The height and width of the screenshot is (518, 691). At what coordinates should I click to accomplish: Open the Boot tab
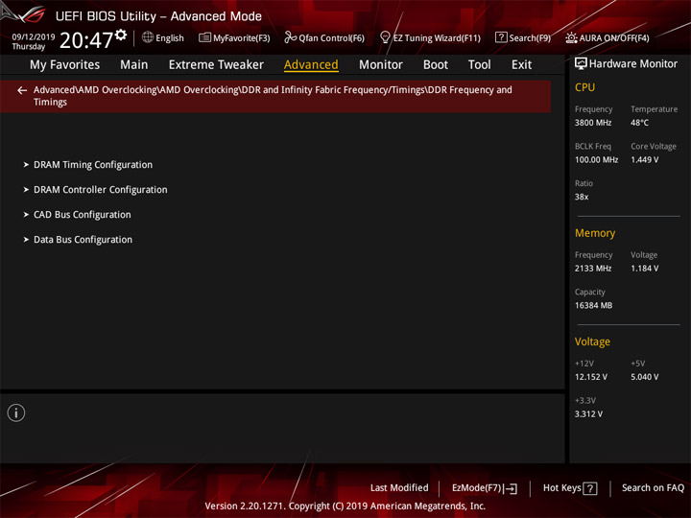[436, 65]
